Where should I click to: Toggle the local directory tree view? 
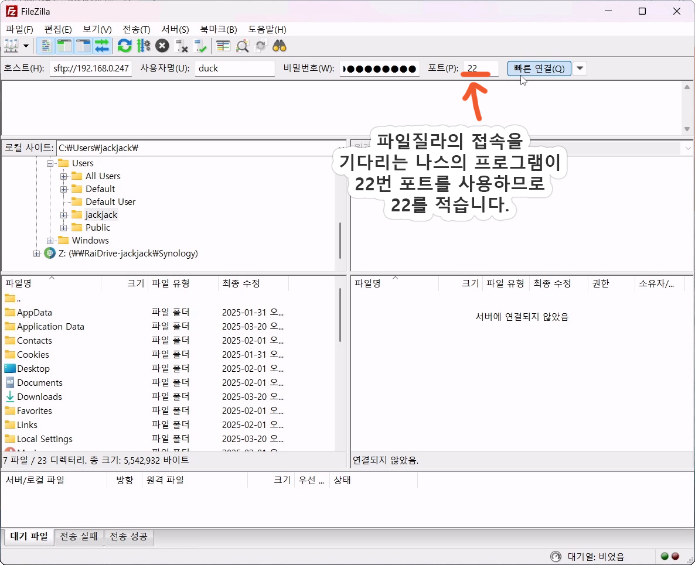(x=64, y=46)
